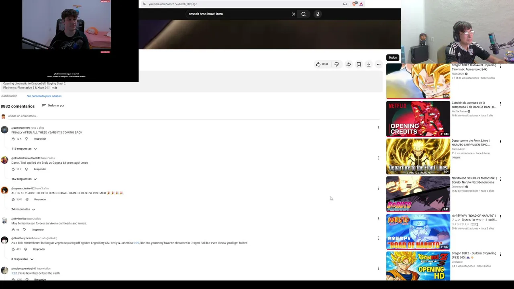The width and height of the screenshot is (514, 289).
Task: Expand description with the más link
Action: click(x=54, y=88)
